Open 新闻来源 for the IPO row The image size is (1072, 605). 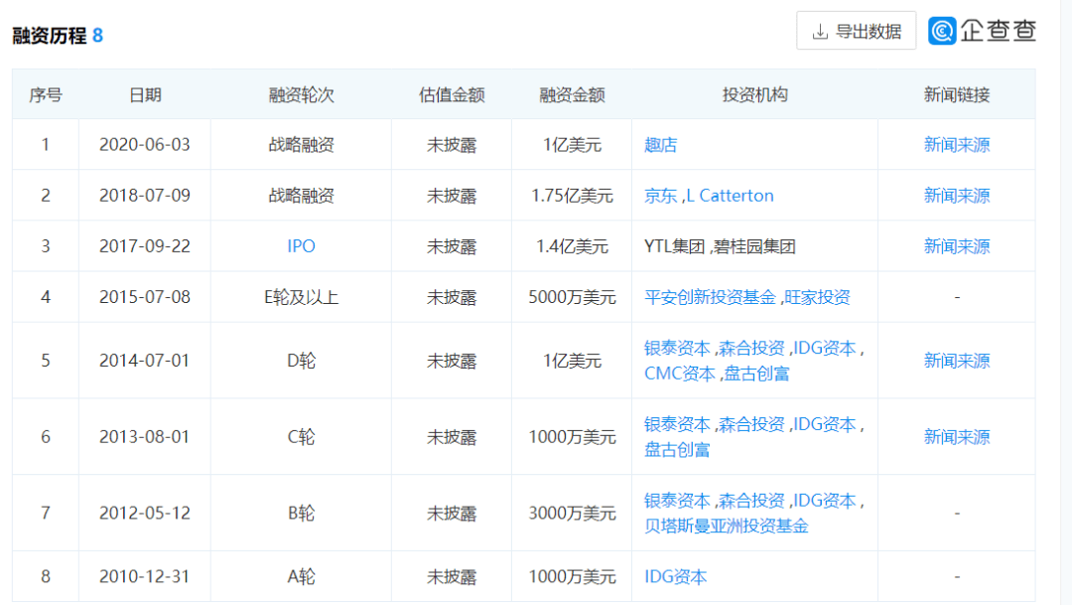click(957, 246)
